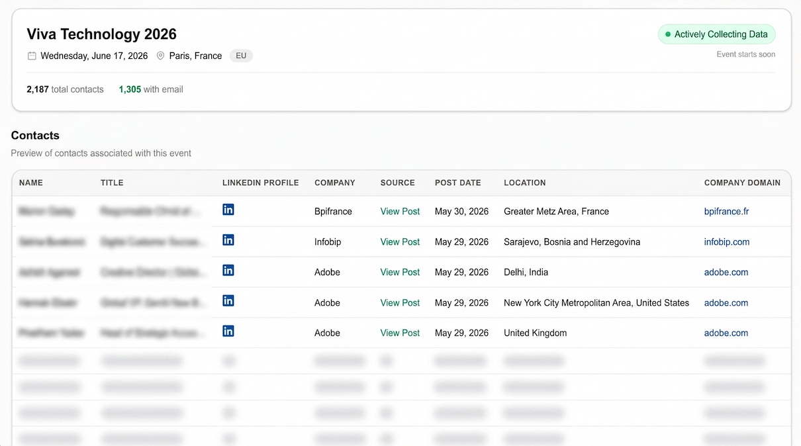Click the Event starts soon text

(x=746, y=54)
